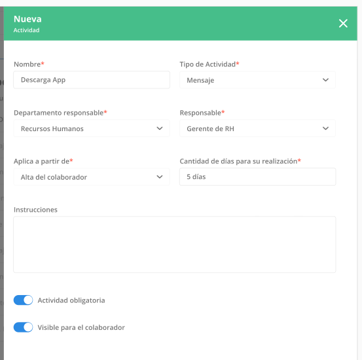Image resolution: width=362 pixels, height=360 pixels.
Task: Click the chevron beside Recursos Humanos
Action: pos(160,129)
